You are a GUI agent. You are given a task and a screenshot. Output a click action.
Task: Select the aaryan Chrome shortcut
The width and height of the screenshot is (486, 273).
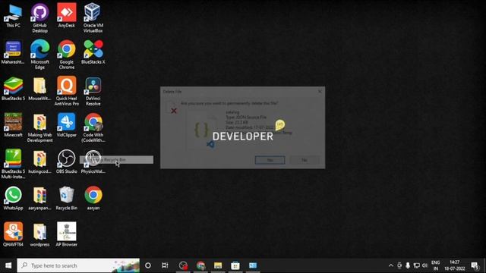93,198
